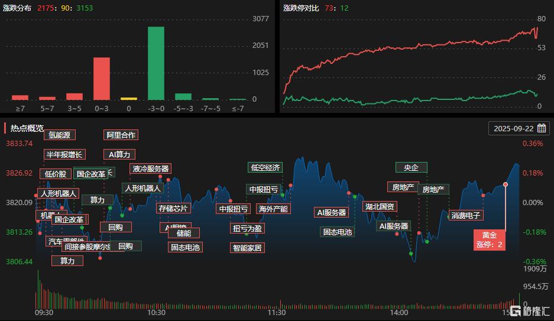Viewport: 554px width, 321px height.
Task: Click the 智能家居 label
Action: pyautogui.click(x=247, y=248)
